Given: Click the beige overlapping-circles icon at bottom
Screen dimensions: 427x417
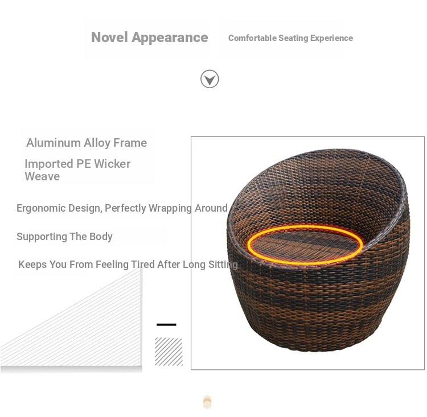Looking at the screenshot, I should pyautogui.click(x=207, y=402).
